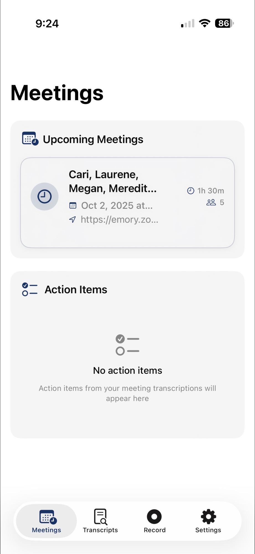Tap the battery indicator in status bar

pos(224,23)
